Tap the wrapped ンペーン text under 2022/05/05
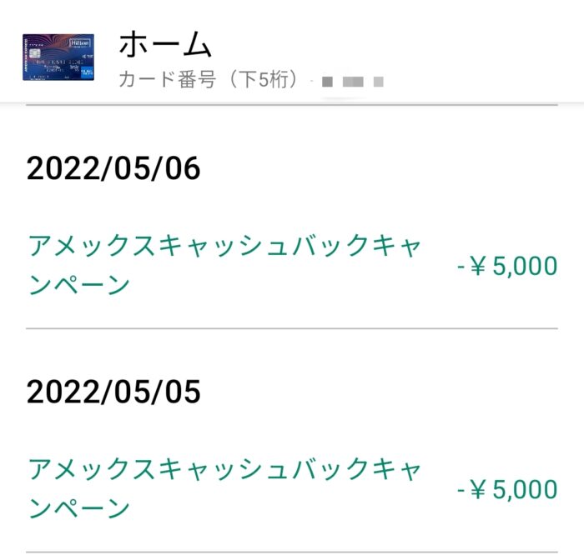This screenshot has height=560, width=584. pos(79,507)
